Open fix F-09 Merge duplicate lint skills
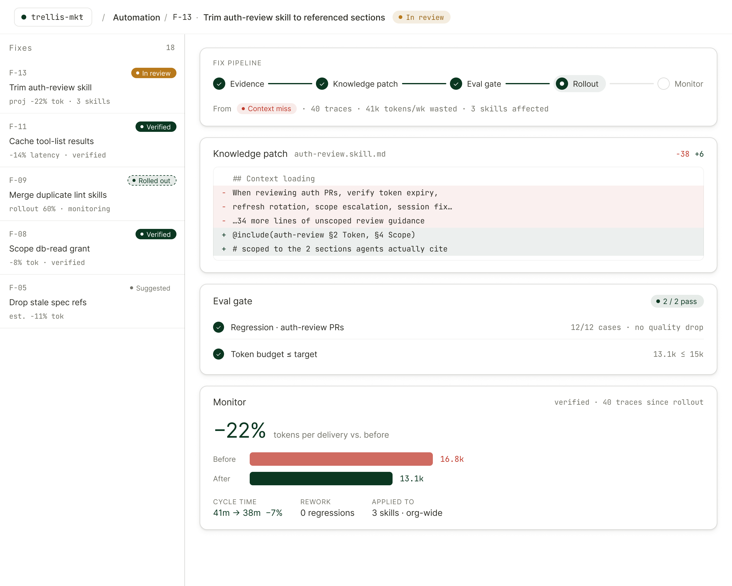 point(92,194)
